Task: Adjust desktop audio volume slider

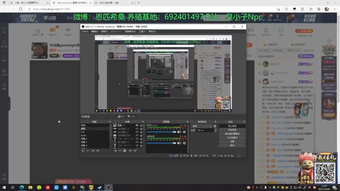Action: click(161, 143)
